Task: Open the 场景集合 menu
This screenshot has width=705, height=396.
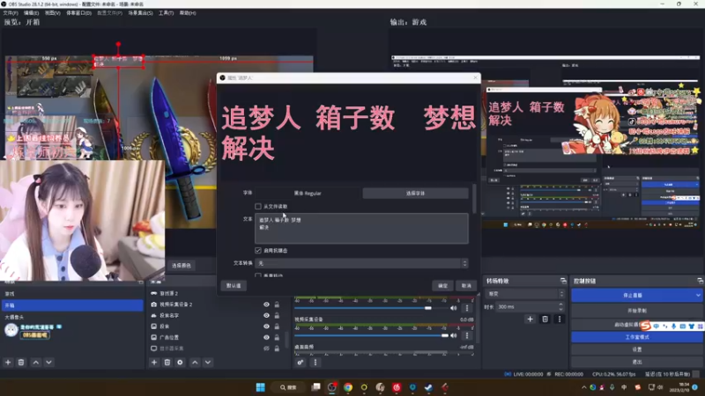Action: pyautogui.click(x=140, y=13)
